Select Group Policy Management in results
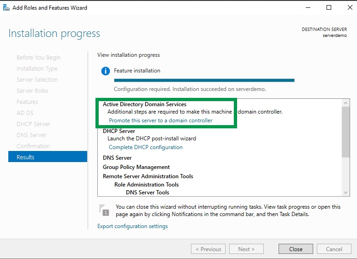 click(x=136, y=167)
